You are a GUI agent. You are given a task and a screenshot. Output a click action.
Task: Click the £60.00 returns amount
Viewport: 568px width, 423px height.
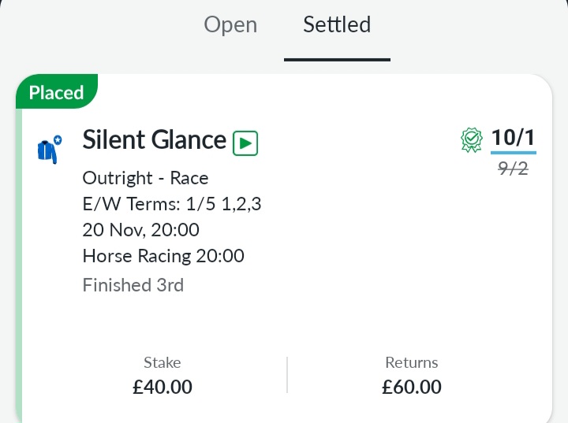coord(412,387)
